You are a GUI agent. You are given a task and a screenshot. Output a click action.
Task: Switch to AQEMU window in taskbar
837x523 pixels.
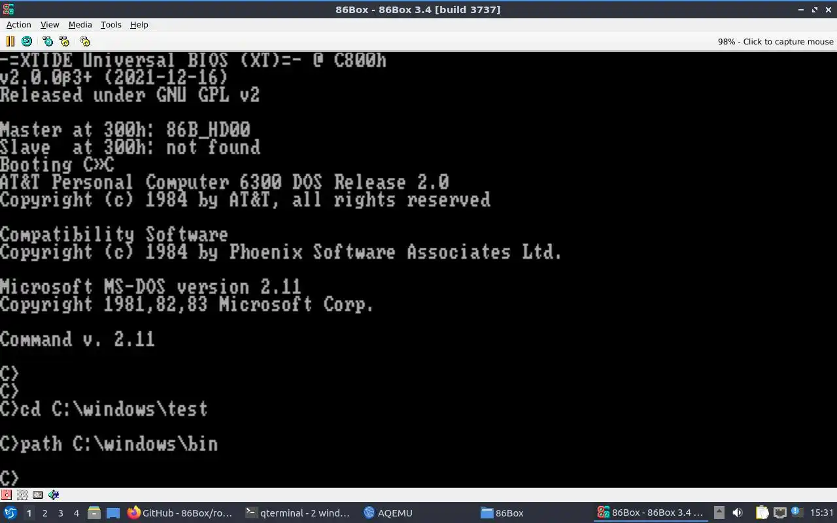point(415,513)
